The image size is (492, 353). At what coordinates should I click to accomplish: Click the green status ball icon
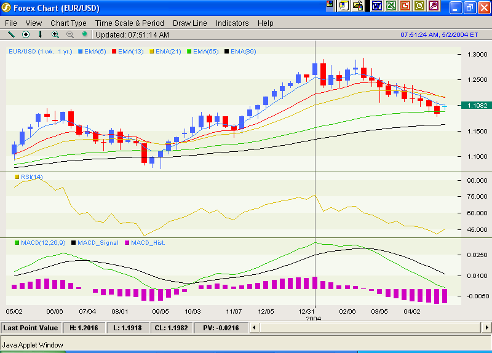coord(84,34)
